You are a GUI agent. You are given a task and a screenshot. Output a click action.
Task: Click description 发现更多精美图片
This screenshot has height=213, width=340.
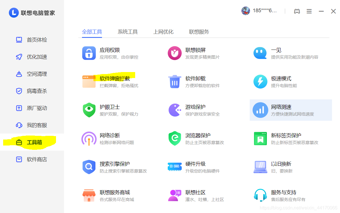(x=203, y=57)
